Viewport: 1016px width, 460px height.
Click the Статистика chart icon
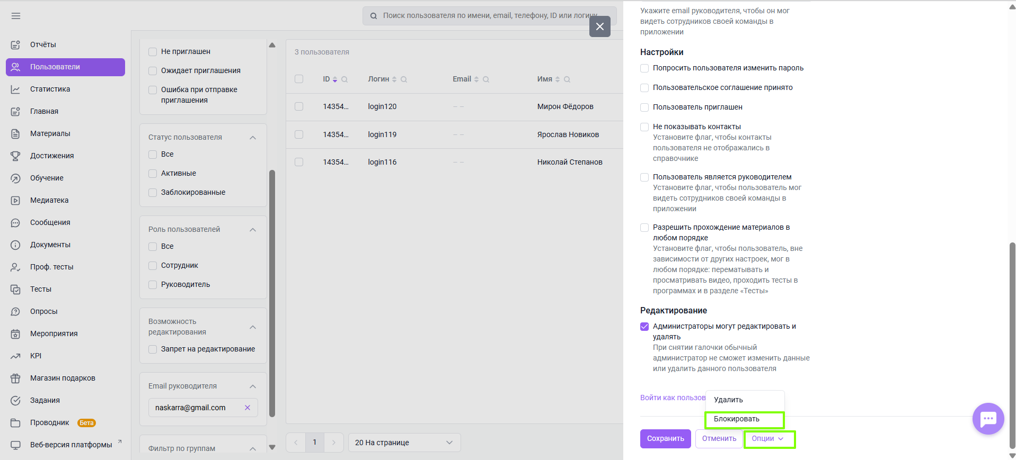click(15, 89)
